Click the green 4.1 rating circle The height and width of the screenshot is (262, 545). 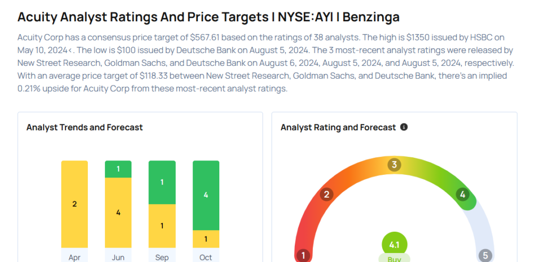(x=394, y=245)
